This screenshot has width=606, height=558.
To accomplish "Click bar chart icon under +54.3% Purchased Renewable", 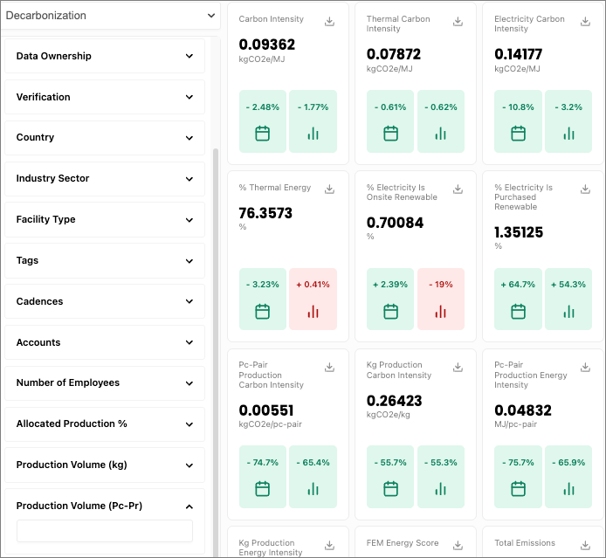I will pyautogui.click(x=568, y=312).
